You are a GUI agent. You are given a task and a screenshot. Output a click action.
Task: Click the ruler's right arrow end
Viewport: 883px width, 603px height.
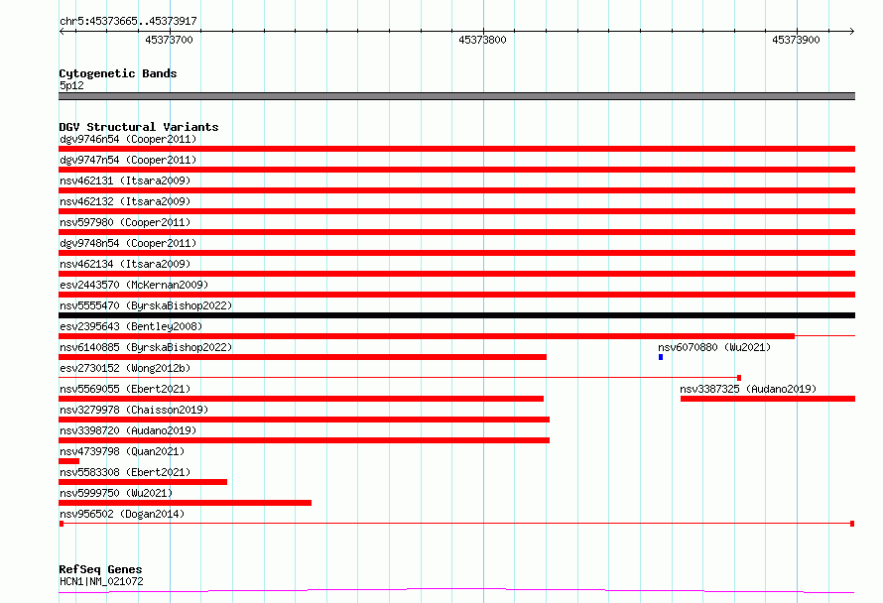[851, 31]
